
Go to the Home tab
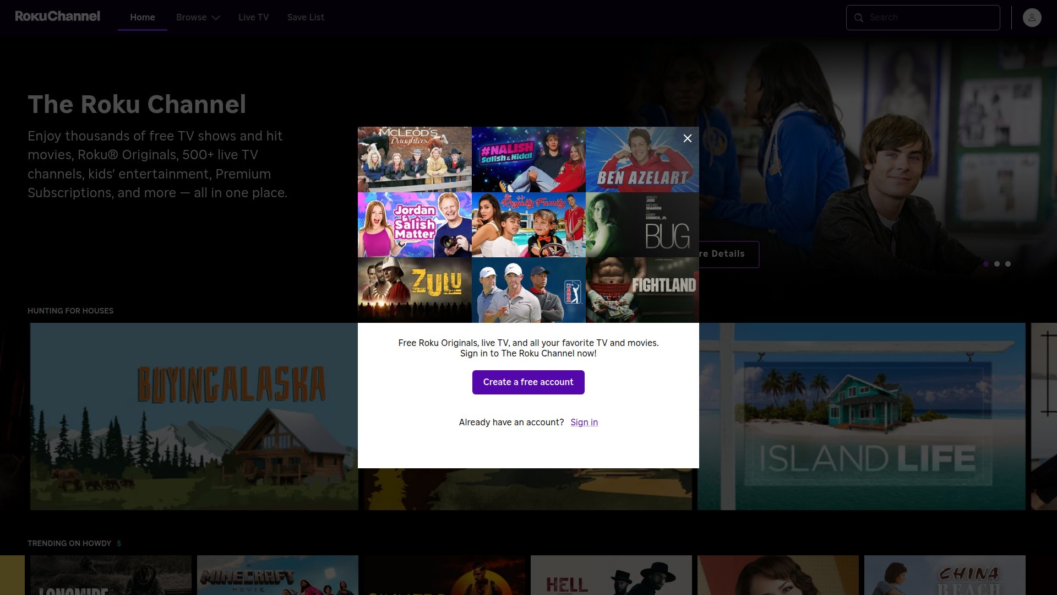[142, 18]
